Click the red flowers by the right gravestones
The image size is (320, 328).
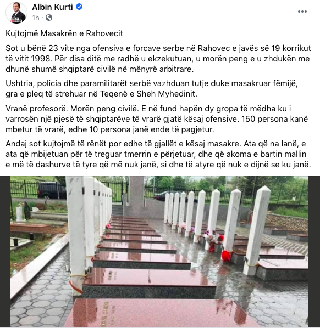click(226, 256)
